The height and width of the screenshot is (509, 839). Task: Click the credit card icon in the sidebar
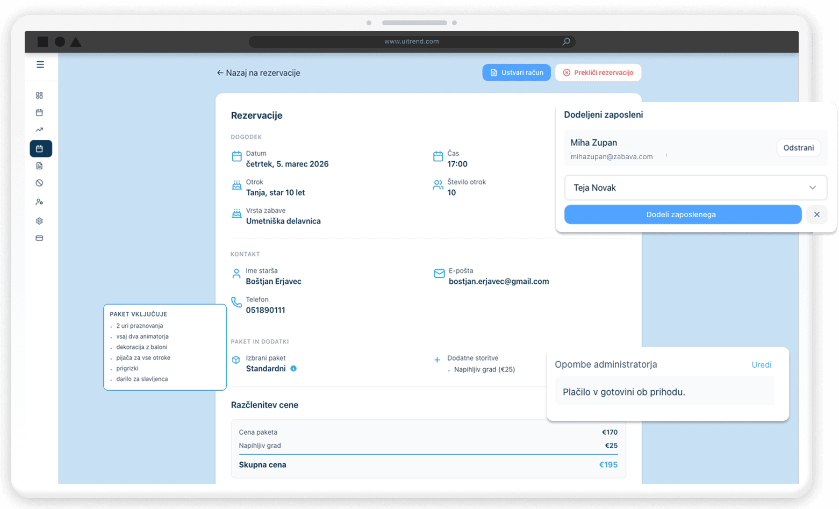point(39,238)
